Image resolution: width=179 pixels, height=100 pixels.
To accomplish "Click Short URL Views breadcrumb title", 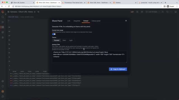I will [x=26, y=12].
